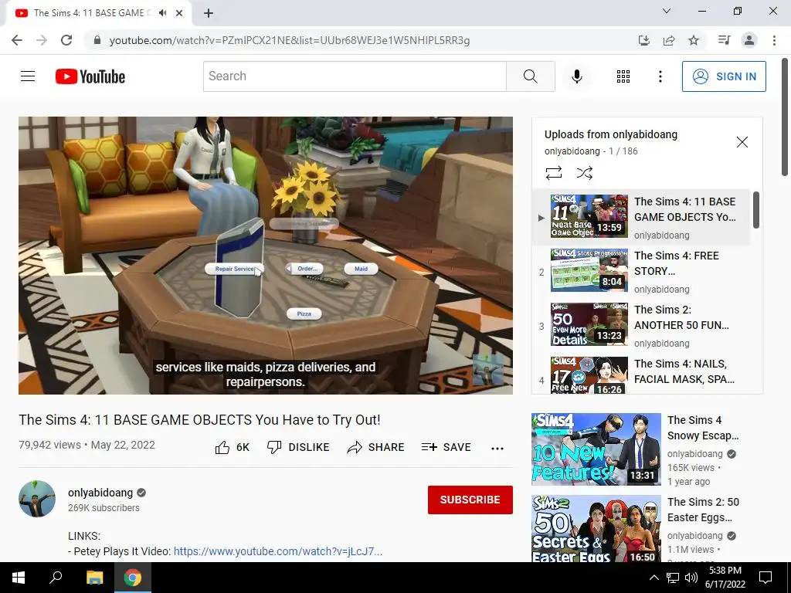Open network status in system tray
Screen dimensions: 791x593
(673, 578)
